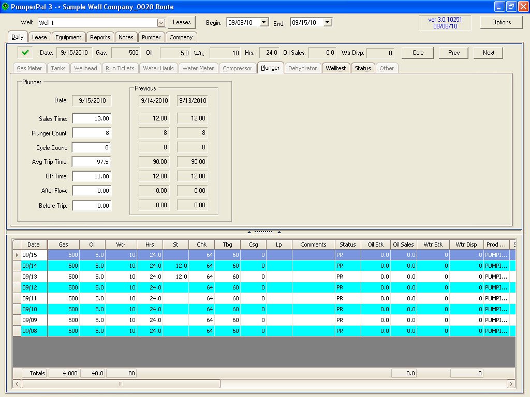Click the Gas totals value 4,000

(64, 373)
